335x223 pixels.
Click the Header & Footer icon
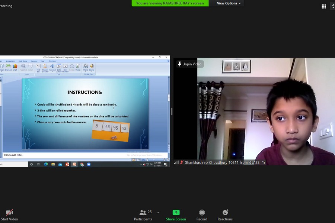coord(45,68)
